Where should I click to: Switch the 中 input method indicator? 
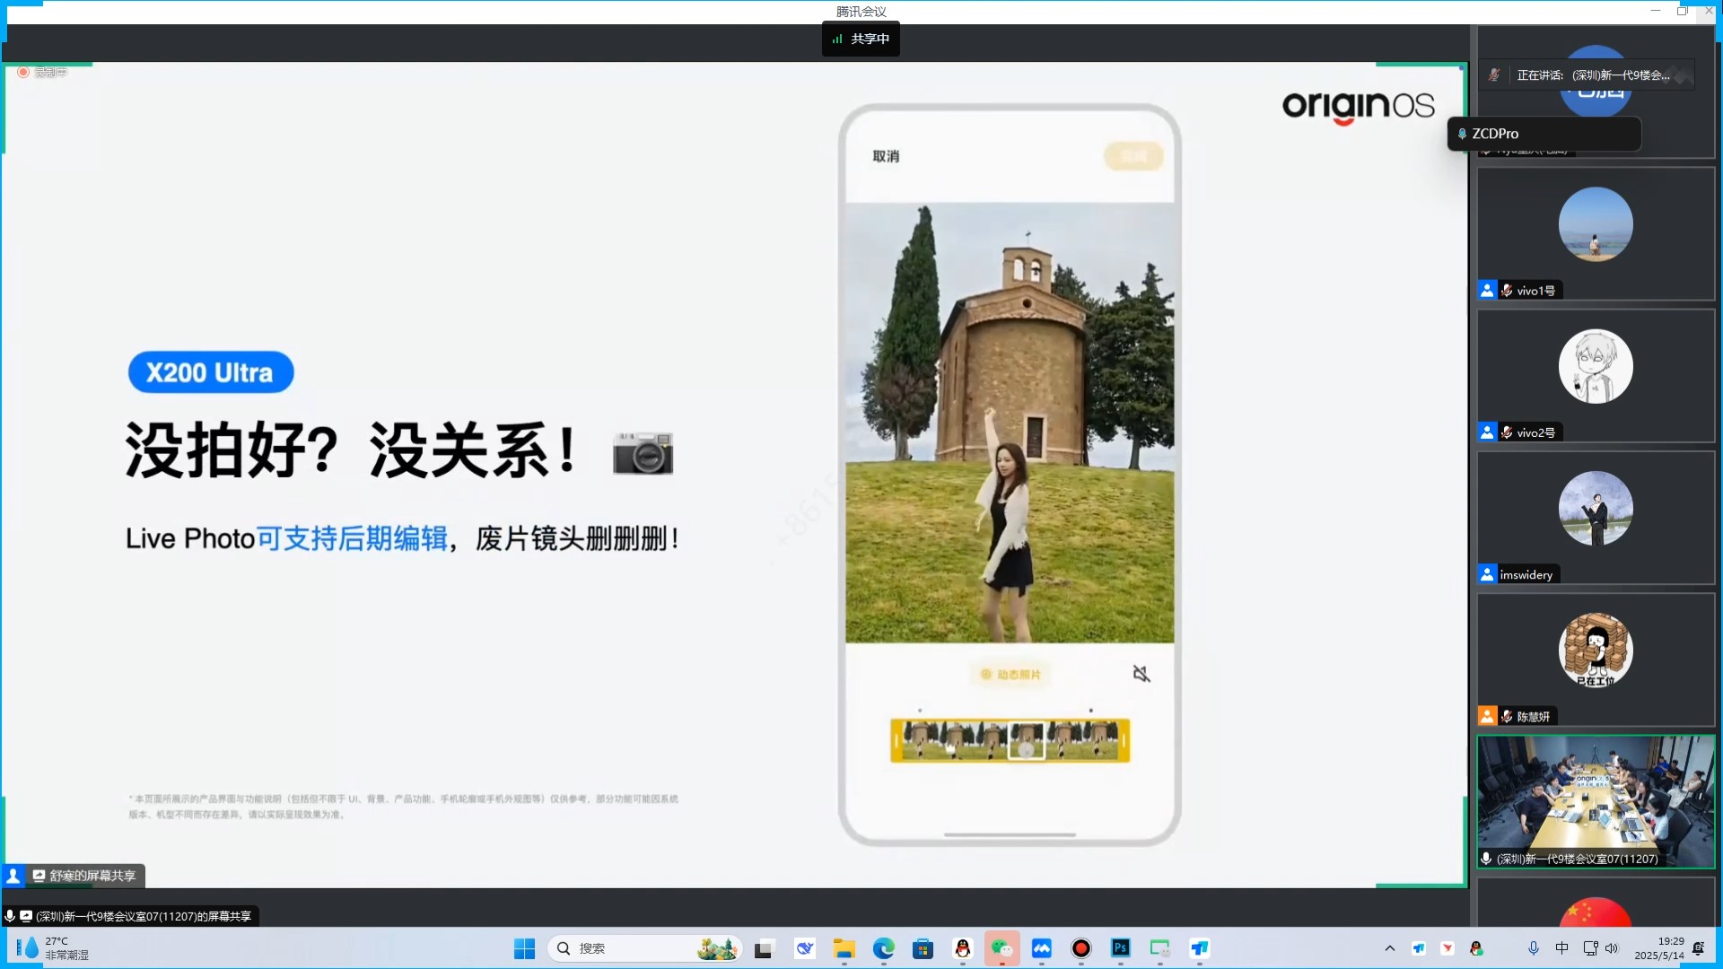[x=1562, y=948]
